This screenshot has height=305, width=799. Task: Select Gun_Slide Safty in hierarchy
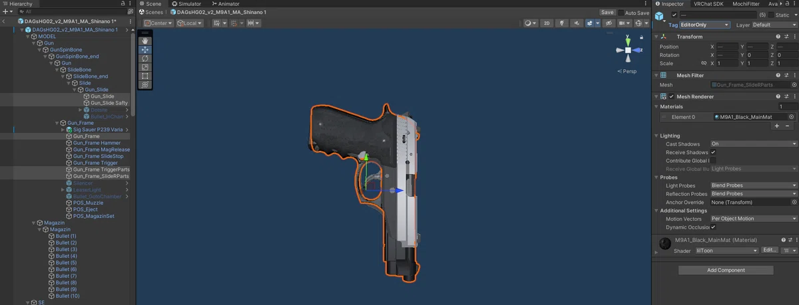[109, 103]
